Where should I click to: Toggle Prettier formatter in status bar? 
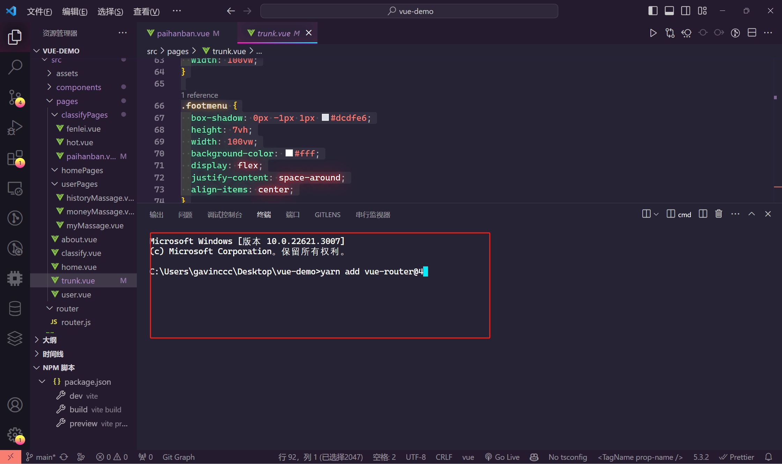point(736,457)
